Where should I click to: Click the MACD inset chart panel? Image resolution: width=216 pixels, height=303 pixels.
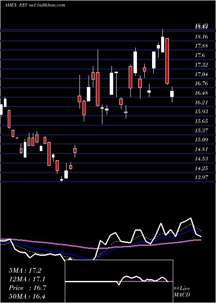point(119,281)
